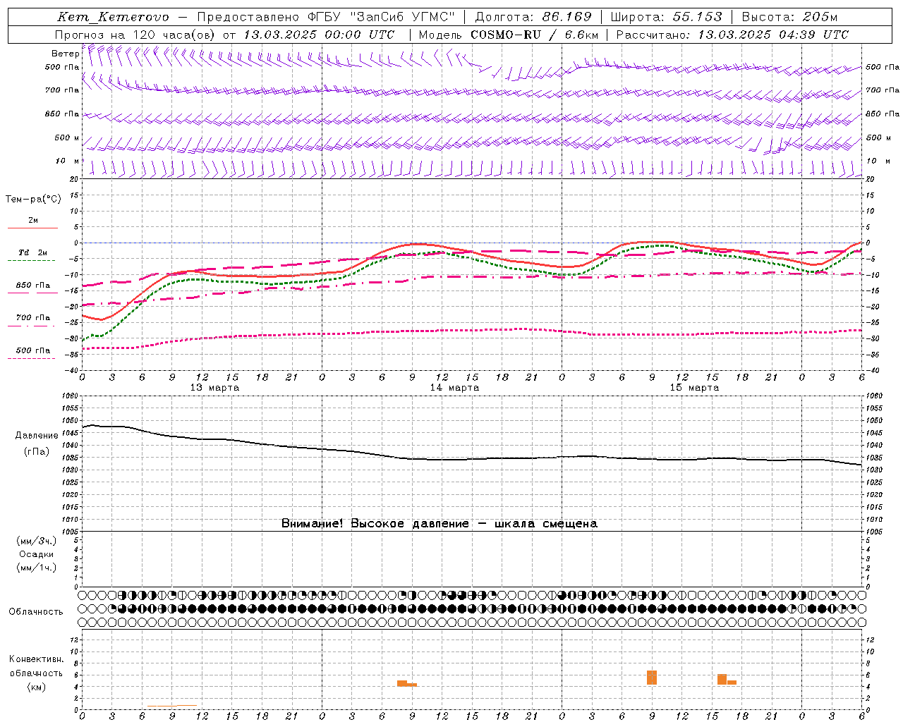Image resolution: width=903 pixels, height=722 pixels.
Task: Click Рассчитано: 13.03.2025 04:39 UTC timestamp
Action: click(x=732, y=35)
